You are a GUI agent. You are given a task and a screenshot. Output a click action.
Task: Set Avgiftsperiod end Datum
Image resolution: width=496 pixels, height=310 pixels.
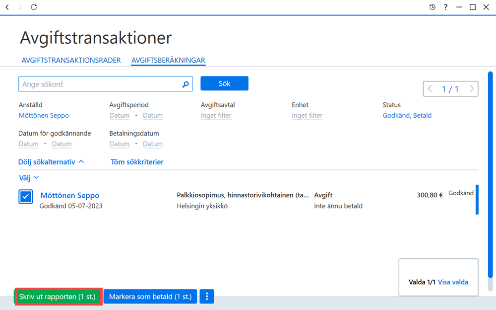coord(153,115)
